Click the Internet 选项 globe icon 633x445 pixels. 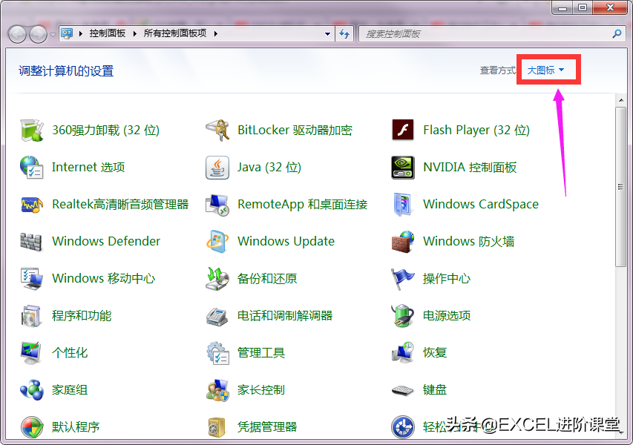[31, 167]
